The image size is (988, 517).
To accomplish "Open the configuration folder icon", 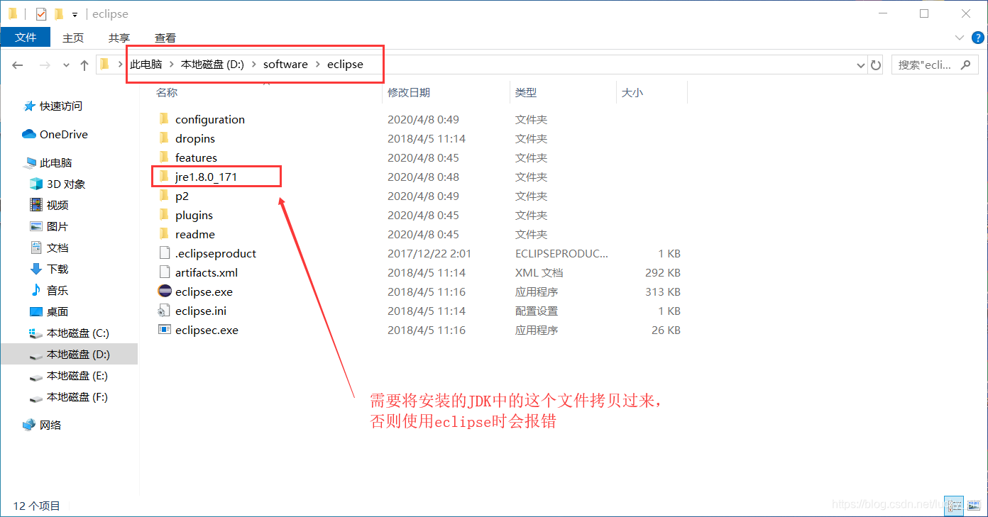I will 165,119.
